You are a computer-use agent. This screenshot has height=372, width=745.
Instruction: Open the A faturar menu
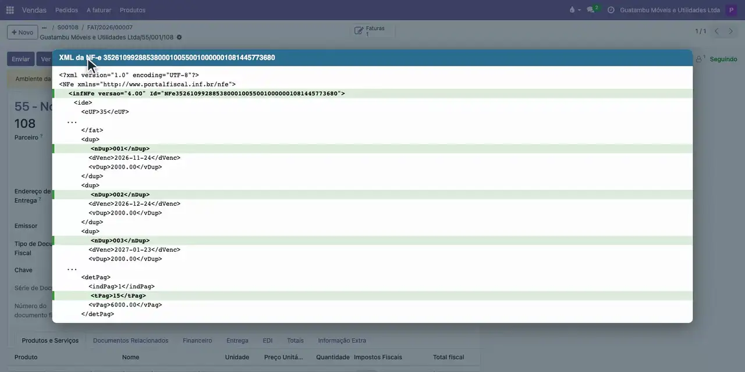(x=99, y=10)
